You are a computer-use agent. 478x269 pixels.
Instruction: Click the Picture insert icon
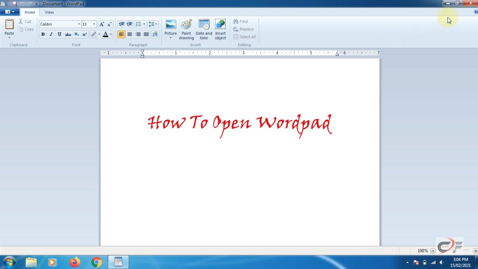171,24
